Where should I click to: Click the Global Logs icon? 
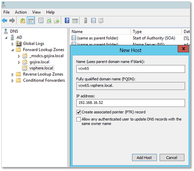(19, 44)
